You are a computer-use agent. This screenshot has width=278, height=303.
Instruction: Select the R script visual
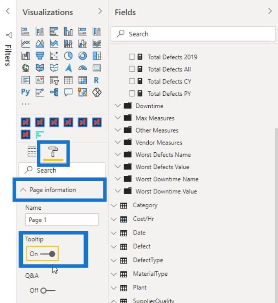[97, 80]
